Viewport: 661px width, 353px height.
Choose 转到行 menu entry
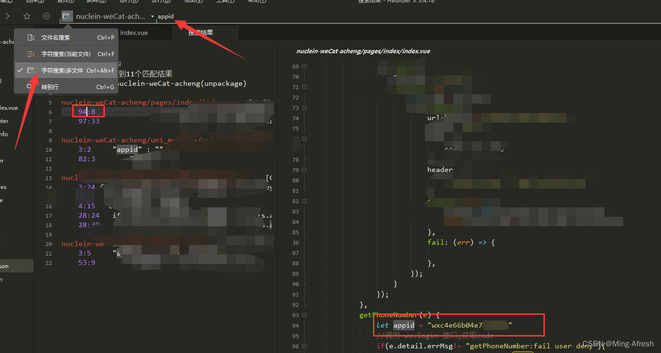66,87
